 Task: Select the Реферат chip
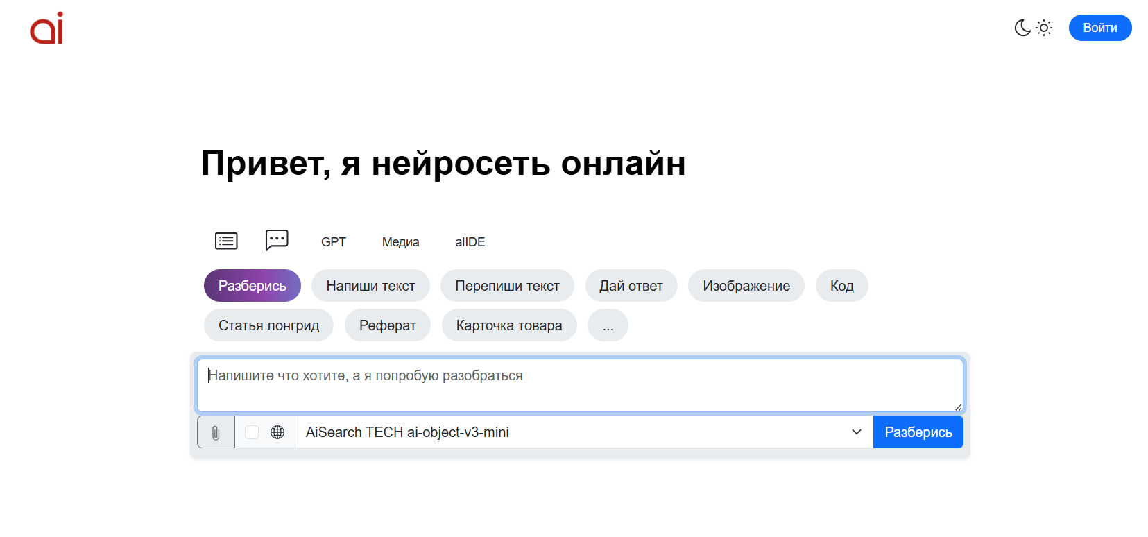388,325
